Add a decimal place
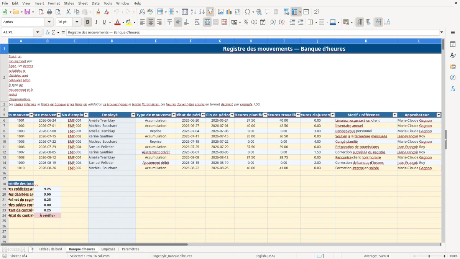 click(273, 22)
